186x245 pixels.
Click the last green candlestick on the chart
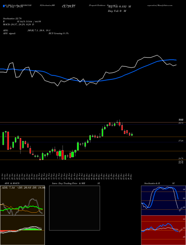[x=132, y=134]
